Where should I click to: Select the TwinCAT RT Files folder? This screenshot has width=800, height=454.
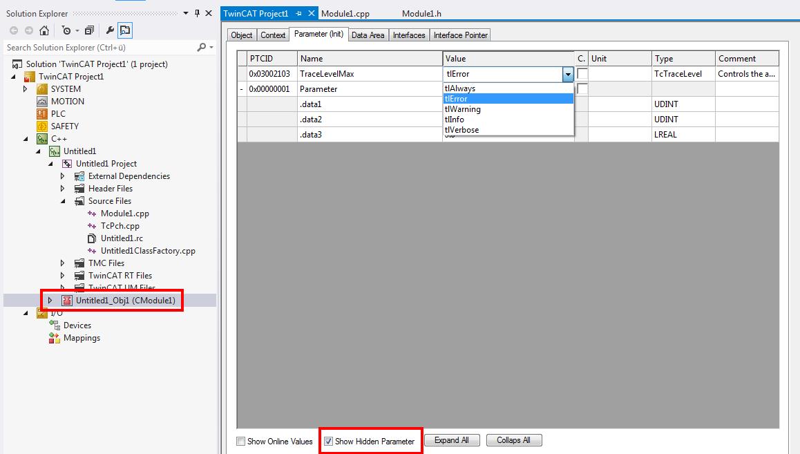click(120, 276)
